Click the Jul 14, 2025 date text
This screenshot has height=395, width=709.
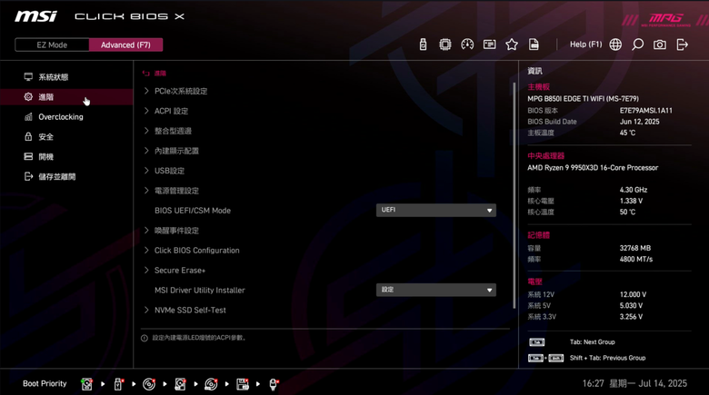[663, 383]
